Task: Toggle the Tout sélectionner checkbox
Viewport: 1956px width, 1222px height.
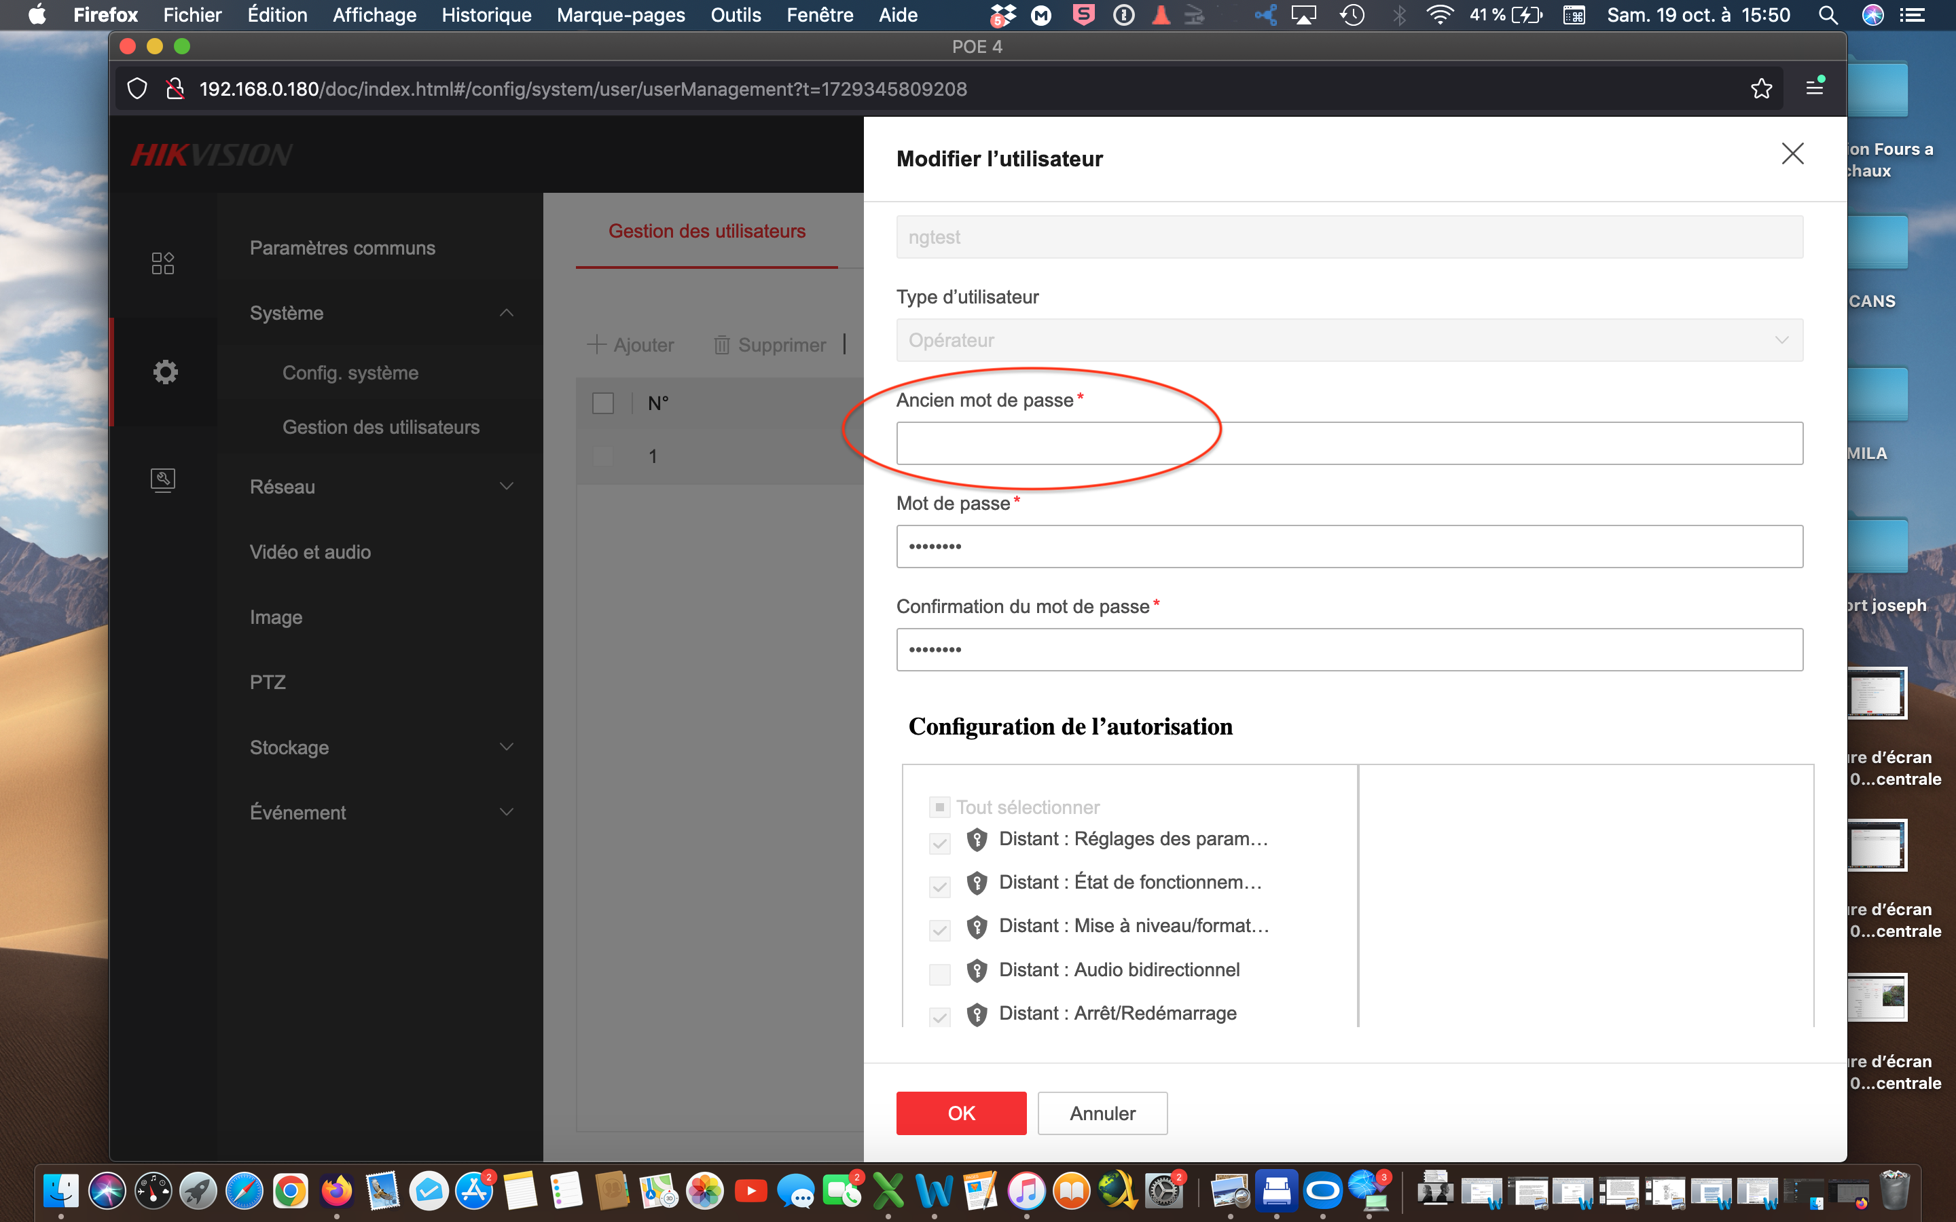Action: tap(939, 807)
